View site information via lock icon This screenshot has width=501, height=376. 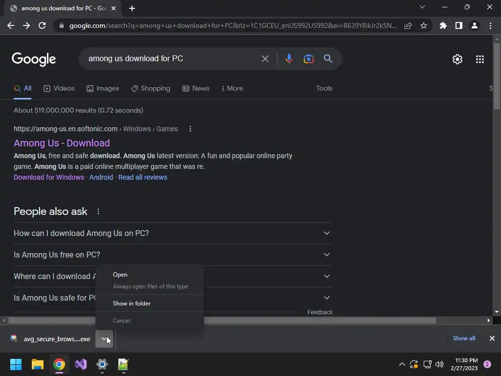click(x=62, y=25)
